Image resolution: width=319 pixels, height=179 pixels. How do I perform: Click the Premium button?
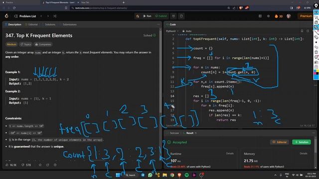coord(306,16)
